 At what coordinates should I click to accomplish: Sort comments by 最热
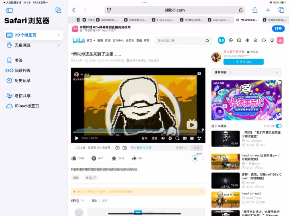coord(94,200)
